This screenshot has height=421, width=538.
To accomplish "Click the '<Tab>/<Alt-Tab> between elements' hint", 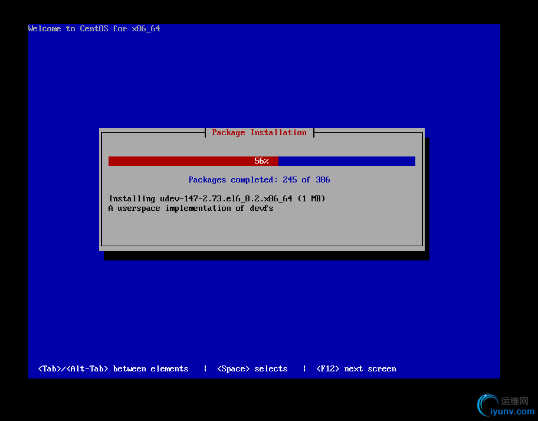I will pyautogui.click(x=113, y=369).
